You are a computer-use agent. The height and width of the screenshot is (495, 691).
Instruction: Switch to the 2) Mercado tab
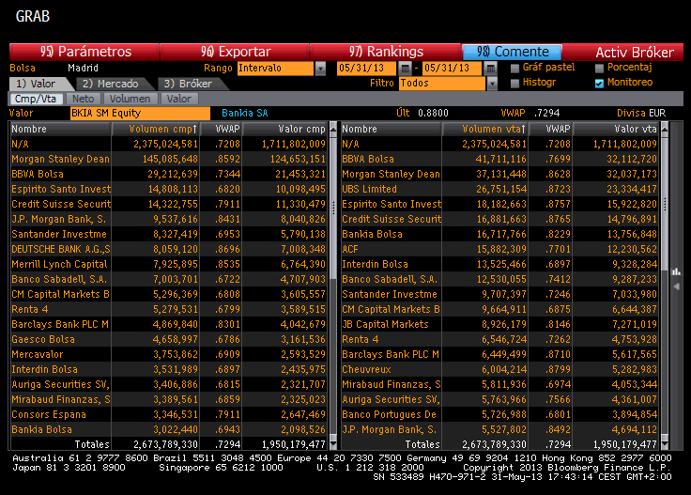click(x=116, y=84)
